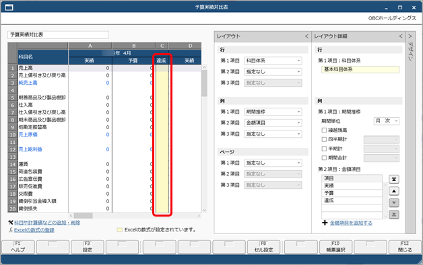423x265 pixels.
Task: Click the move-up arrow button
Action: click(394, 191)
